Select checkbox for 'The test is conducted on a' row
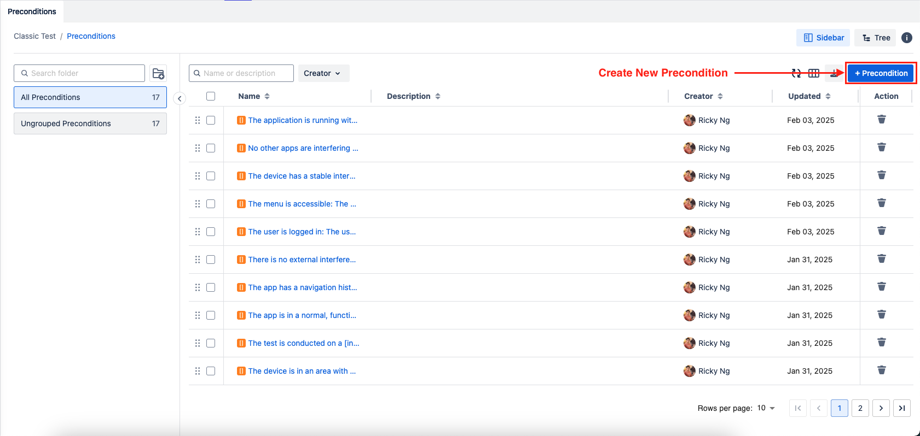920x436 pixels. [x=211, y=343]
